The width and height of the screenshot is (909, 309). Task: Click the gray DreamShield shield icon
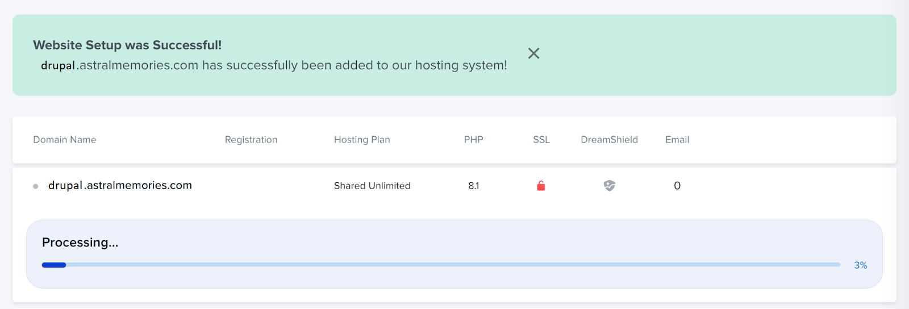pyautogui.click(x=609, y=186)
